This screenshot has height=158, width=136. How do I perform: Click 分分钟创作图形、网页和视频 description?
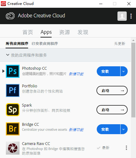click(46, 111)
